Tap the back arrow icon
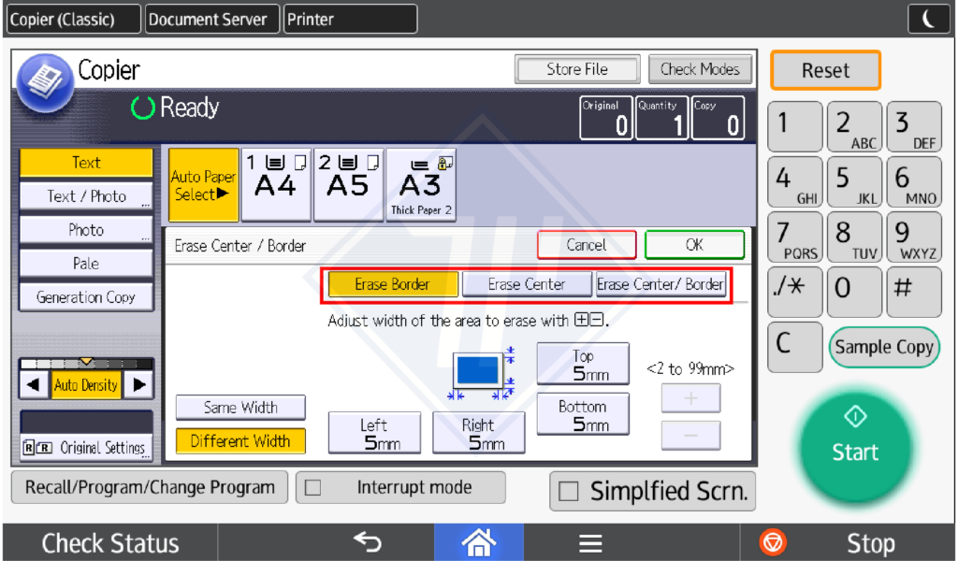 [x=367, y=541]
